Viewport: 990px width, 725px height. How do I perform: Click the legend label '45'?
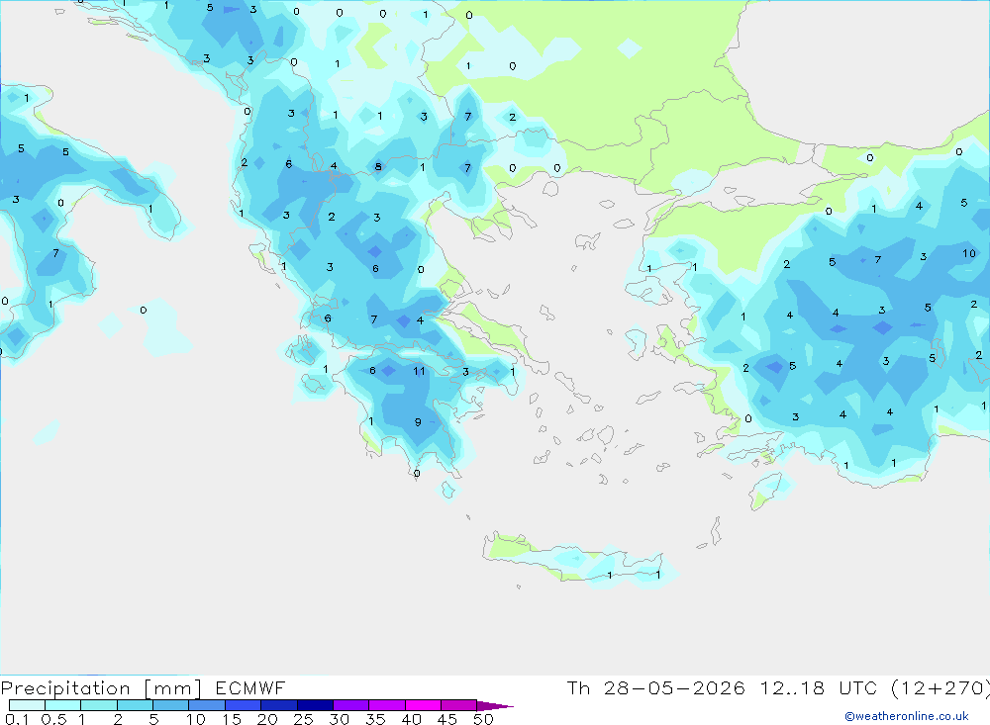pyautogui.click(x=447, y=719)
